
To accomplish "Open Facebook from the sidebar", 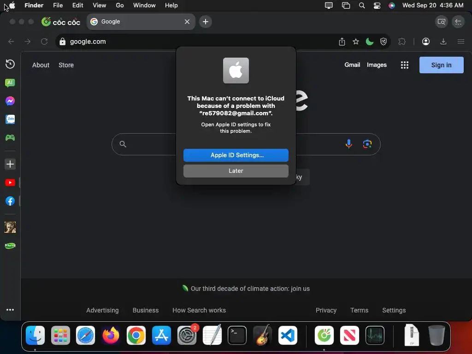I will coord(10,201).
